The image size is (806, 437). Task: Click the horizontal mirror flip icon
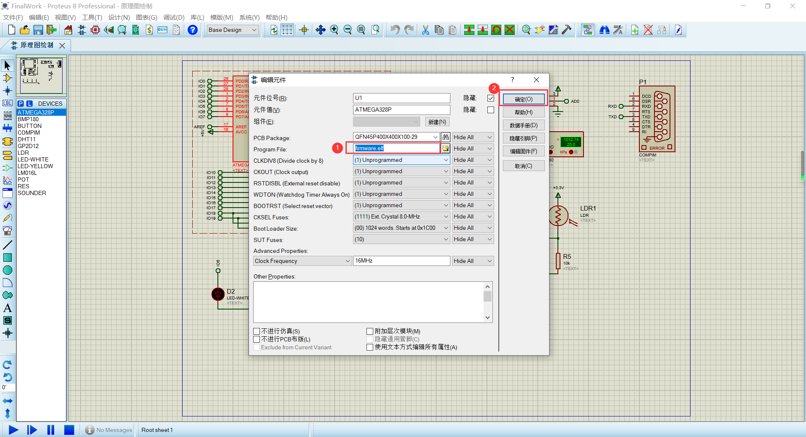8,401
